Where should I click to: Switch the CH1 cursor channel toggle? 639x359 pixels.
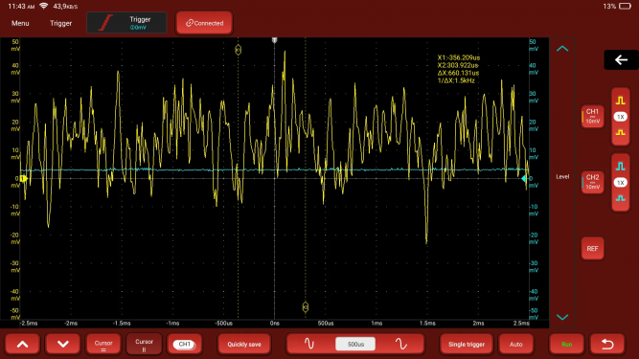pos(184,344)
